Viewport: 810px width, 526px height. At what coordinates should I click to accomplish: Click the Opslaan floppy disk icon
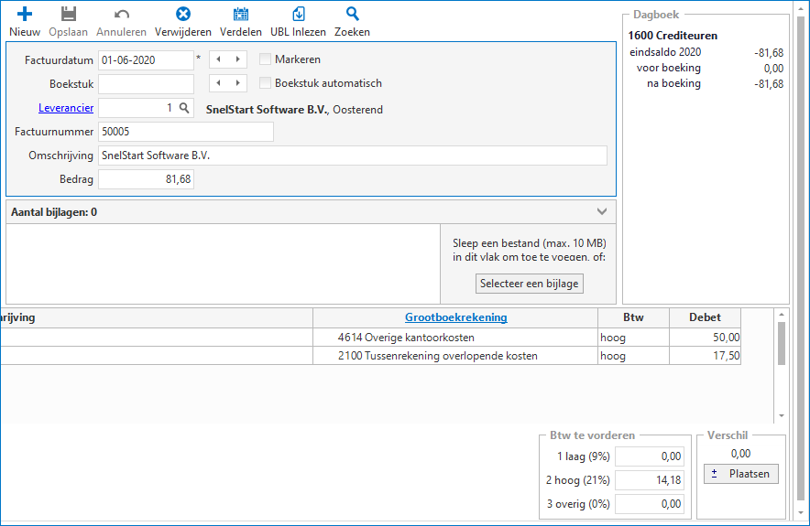point(68,14)
